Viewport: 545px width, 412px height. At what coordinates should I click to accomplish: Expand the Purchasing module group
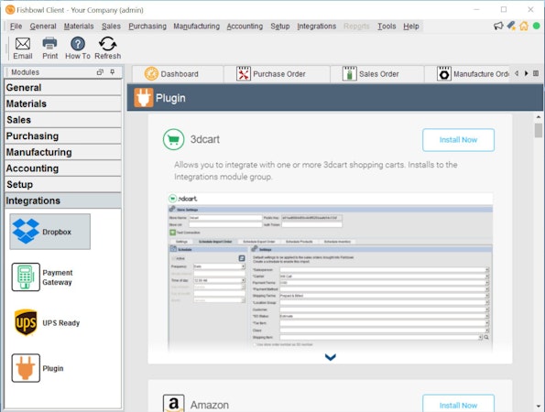[x=63, y=136]
